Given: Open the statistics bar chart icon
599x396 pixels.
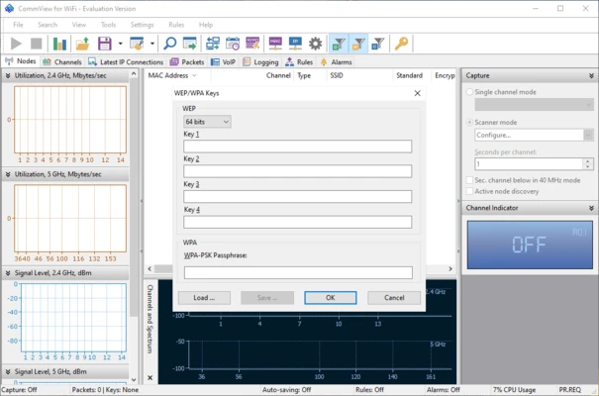Looking at the screenshot, I should (59, 44).
